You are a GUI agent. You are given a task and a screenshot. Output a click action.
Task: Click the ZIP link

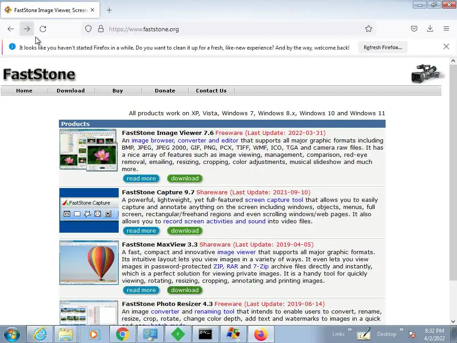coord(218,267)
